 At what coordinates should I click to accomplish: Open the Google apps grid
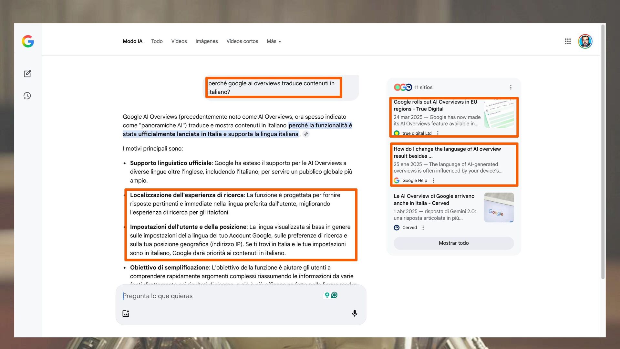click(568, 41)
